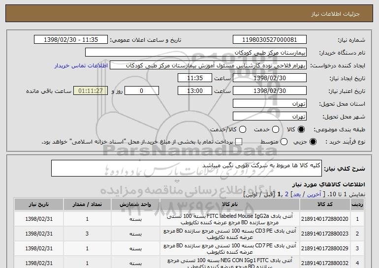Click the FITC labeled Mouse IgG2a item name
Screen dimensions: 379x268
pyautogui.click(x=230, y=219)
